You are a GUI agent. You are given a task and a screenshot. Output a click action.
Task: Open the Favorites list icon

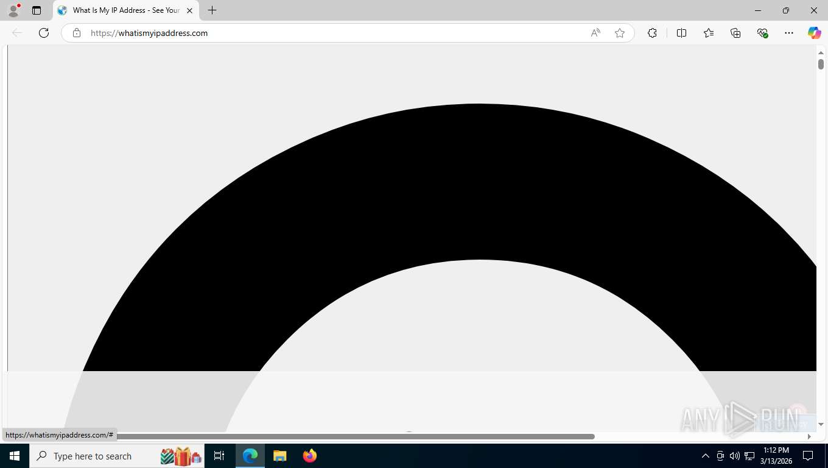tap(709, 33)
